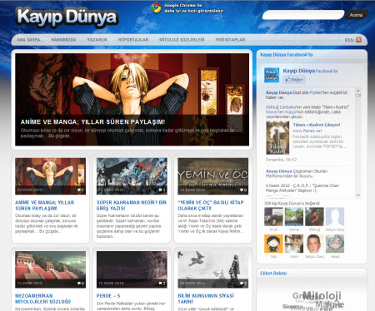375x311 pixels.
Task: Click the comment bubble on the Mezoamerikan card
Action: [79, 284]
